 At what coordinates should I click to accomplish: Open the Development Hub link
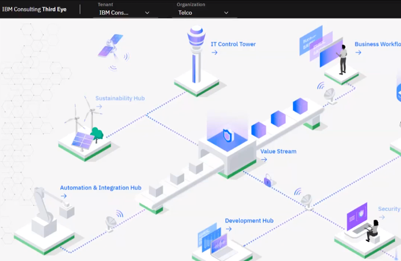pos(249,221)
